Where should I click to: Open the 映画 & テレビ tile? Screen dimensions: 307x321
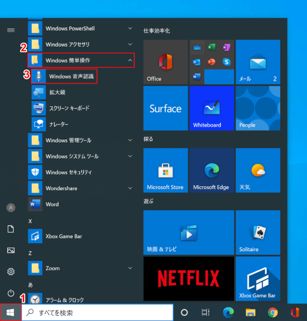tap(189, 233)
